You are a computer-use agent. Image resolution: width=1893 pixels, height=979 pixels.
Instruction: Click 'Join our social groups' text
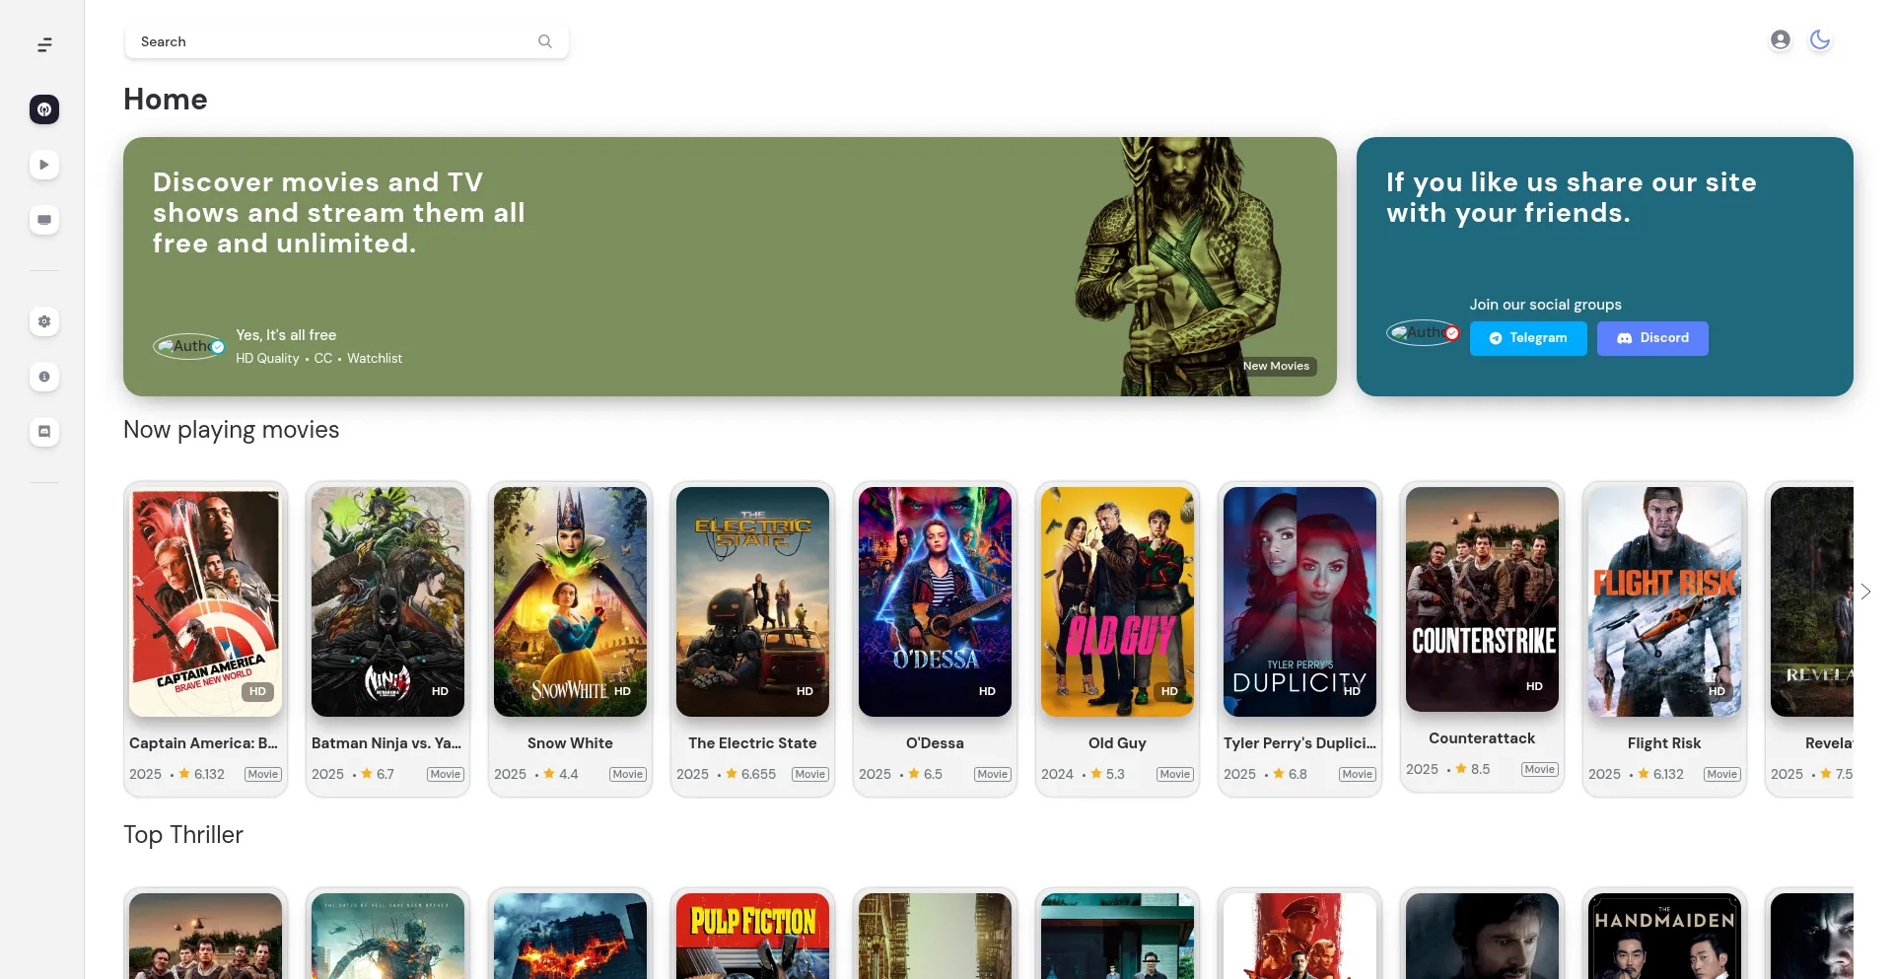1545,305
